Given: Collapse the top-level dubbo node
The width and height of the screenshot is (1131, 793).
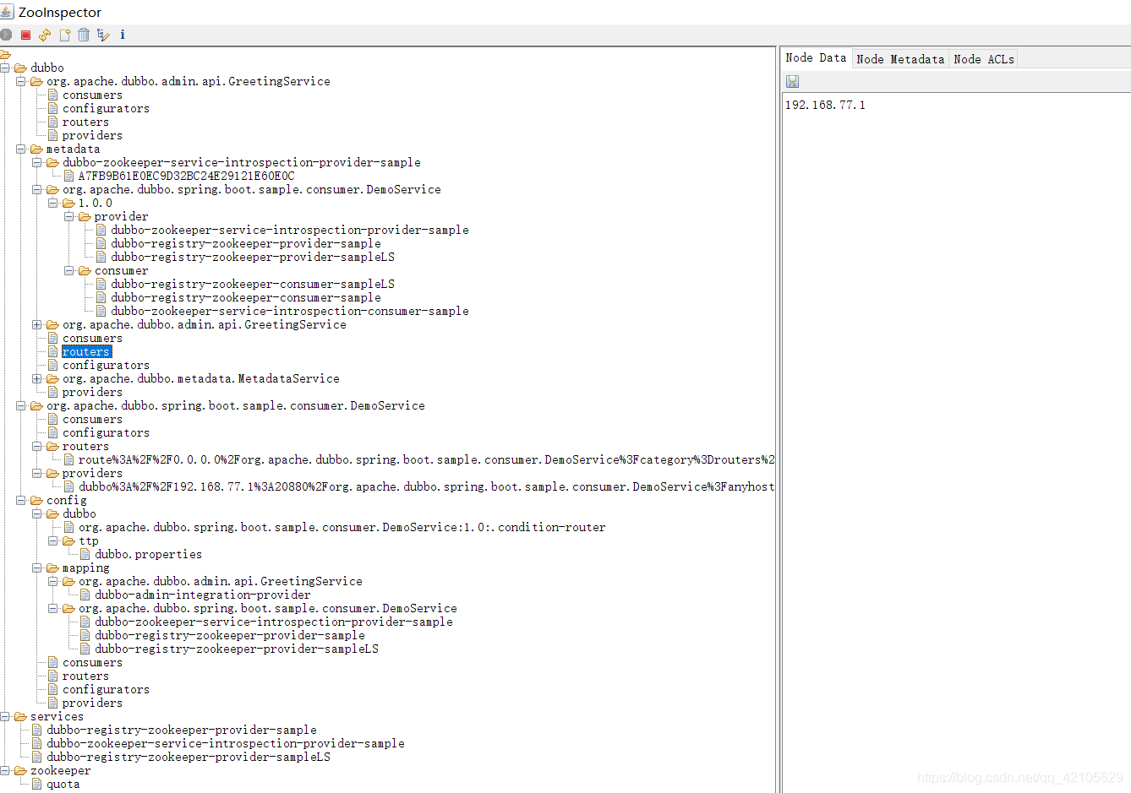Looking at the screenshot, I should [5, 68].
